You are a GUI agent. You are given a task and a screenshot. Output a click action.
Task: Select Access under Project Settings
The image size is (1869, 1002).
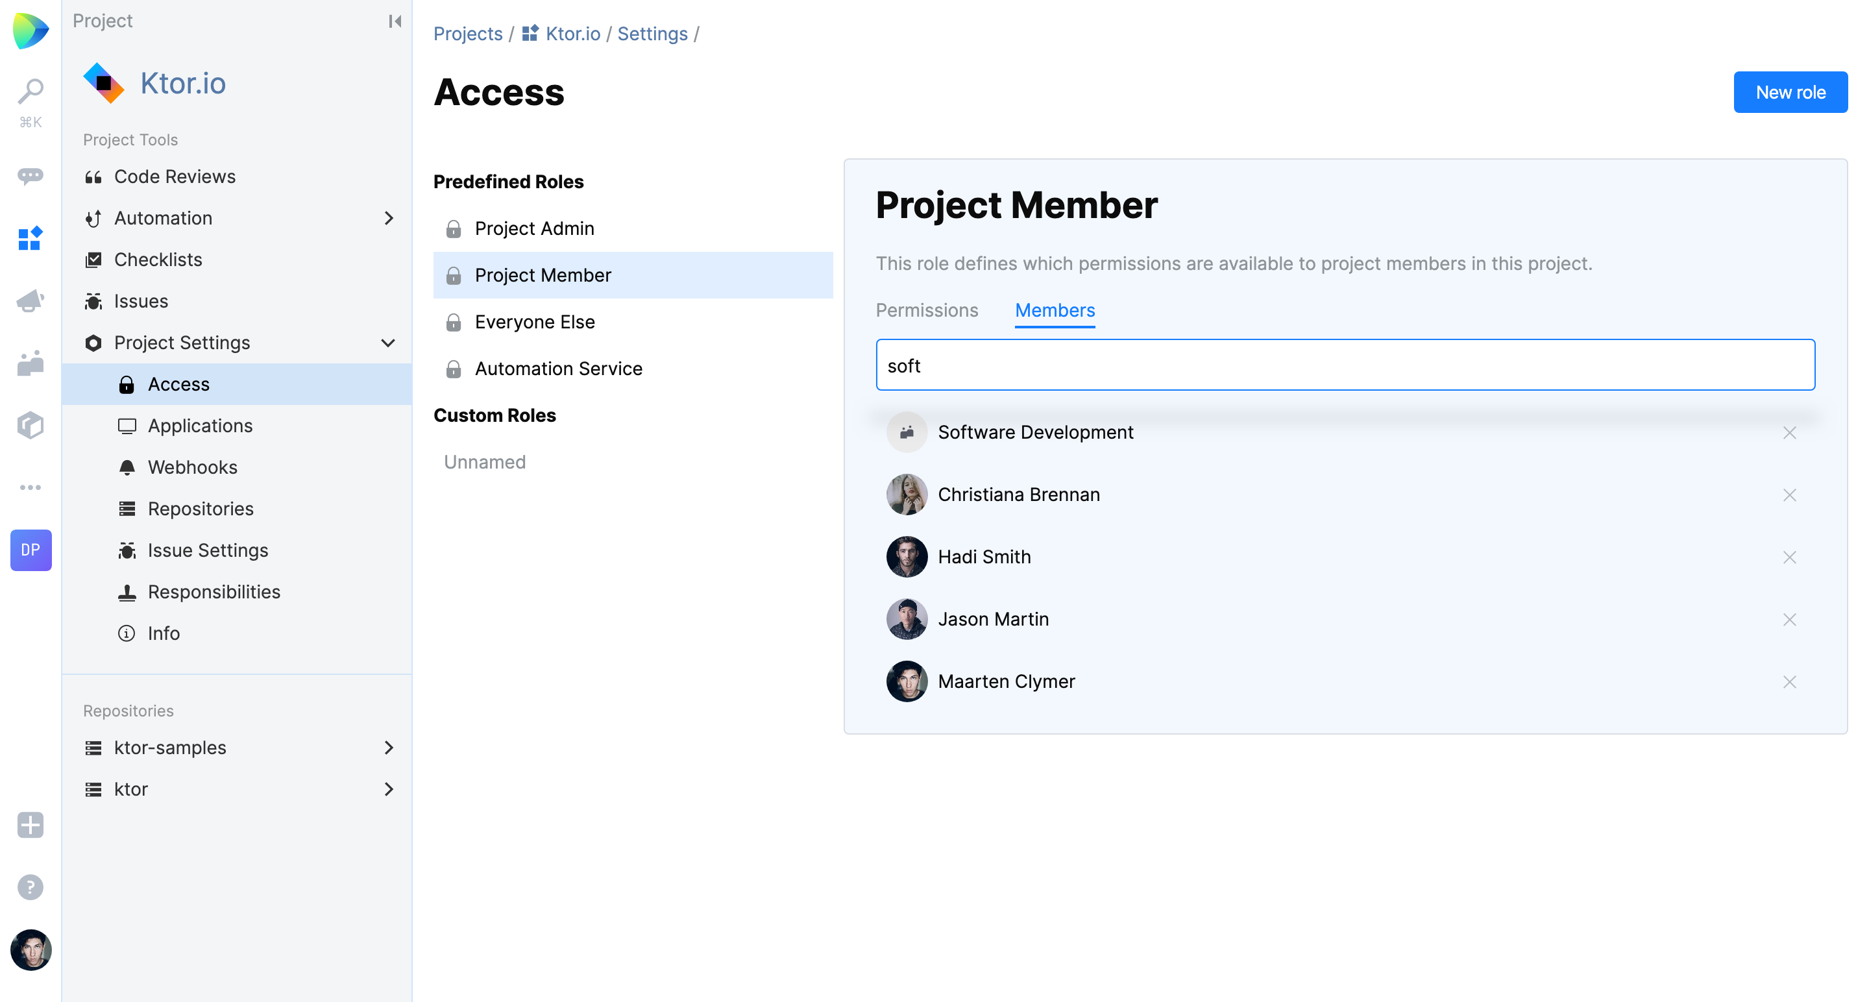(x=238, y=384)
